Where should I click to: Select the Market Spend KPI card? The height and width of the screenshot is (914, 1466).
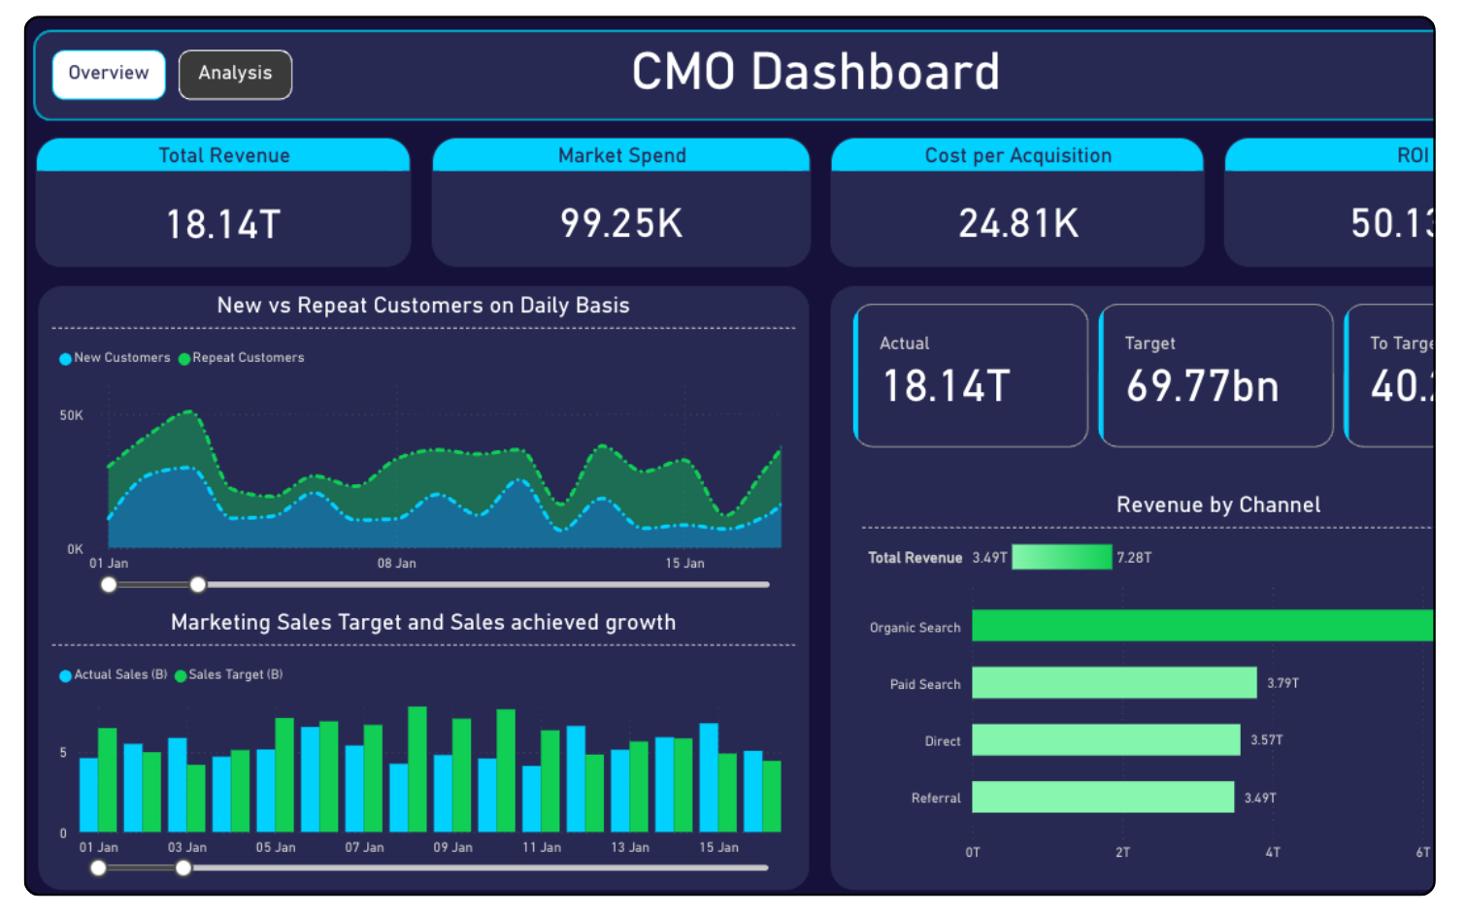[621, 204]
